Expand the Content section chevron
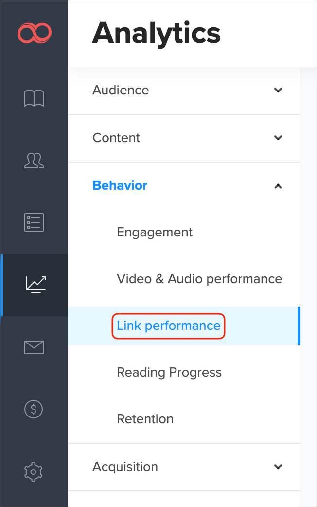The height and width of the screenshot is (507, 317). 278,138
